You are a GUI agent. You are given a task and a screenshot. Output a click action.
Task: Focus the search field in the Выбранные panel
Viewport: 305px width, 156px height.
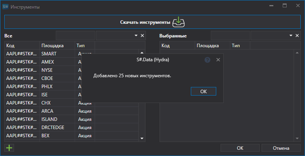[x=230, y=35]
